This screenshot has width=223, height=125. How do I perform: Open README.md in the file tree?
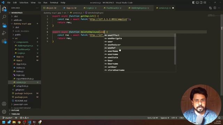tap(21, 101)
